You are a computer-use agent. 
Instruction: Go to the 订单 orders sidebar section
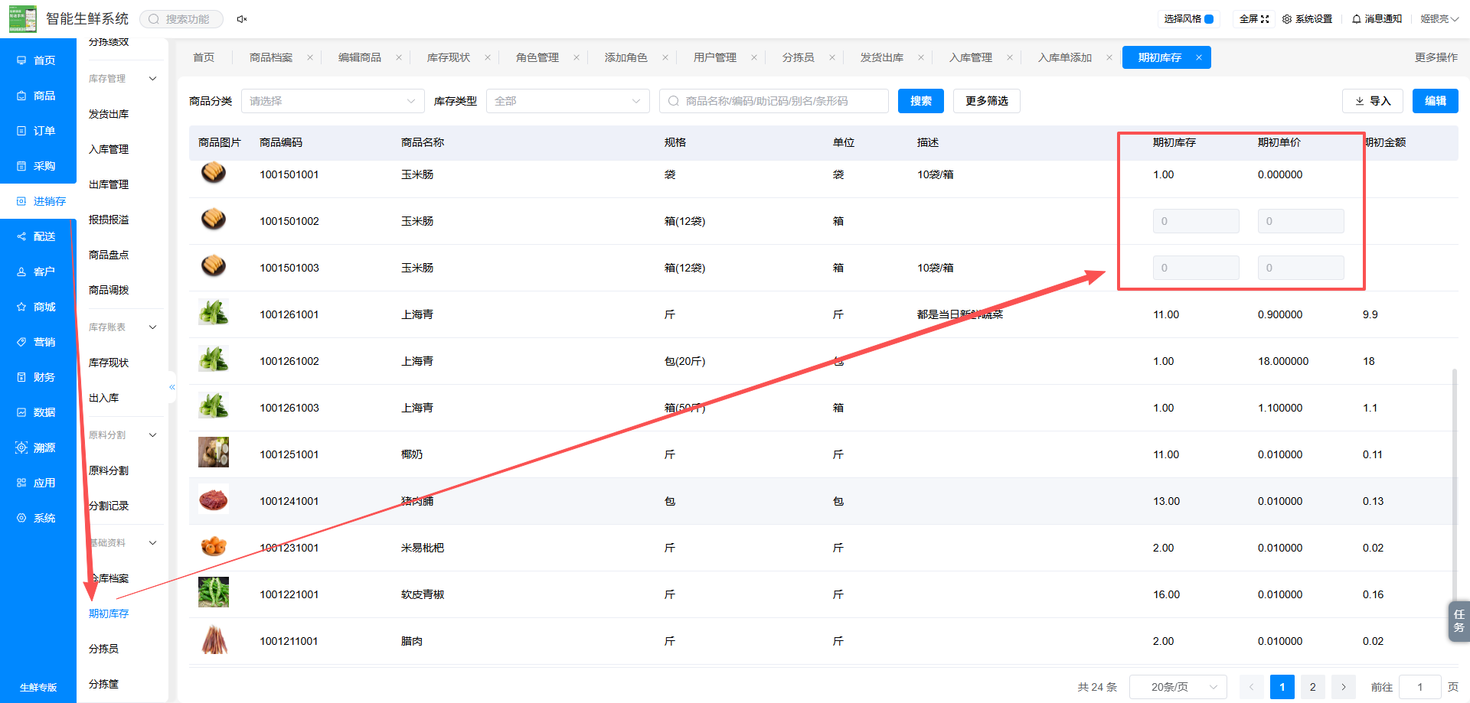[x=37, y=131]
